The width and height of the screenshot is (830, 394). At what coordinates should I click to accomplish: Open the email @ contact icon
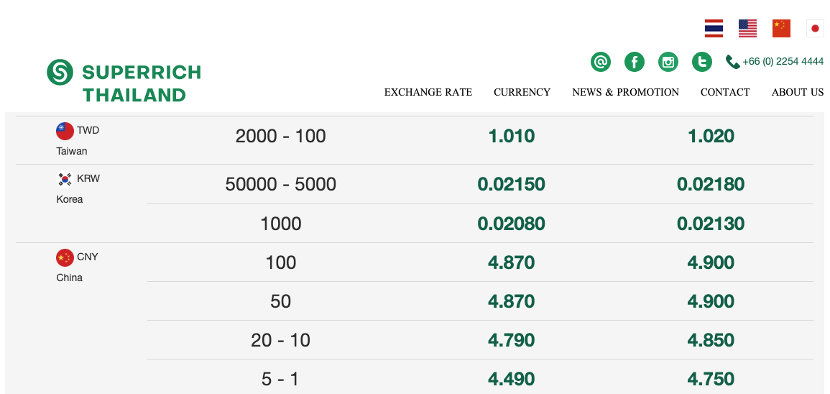coord(600,62)
